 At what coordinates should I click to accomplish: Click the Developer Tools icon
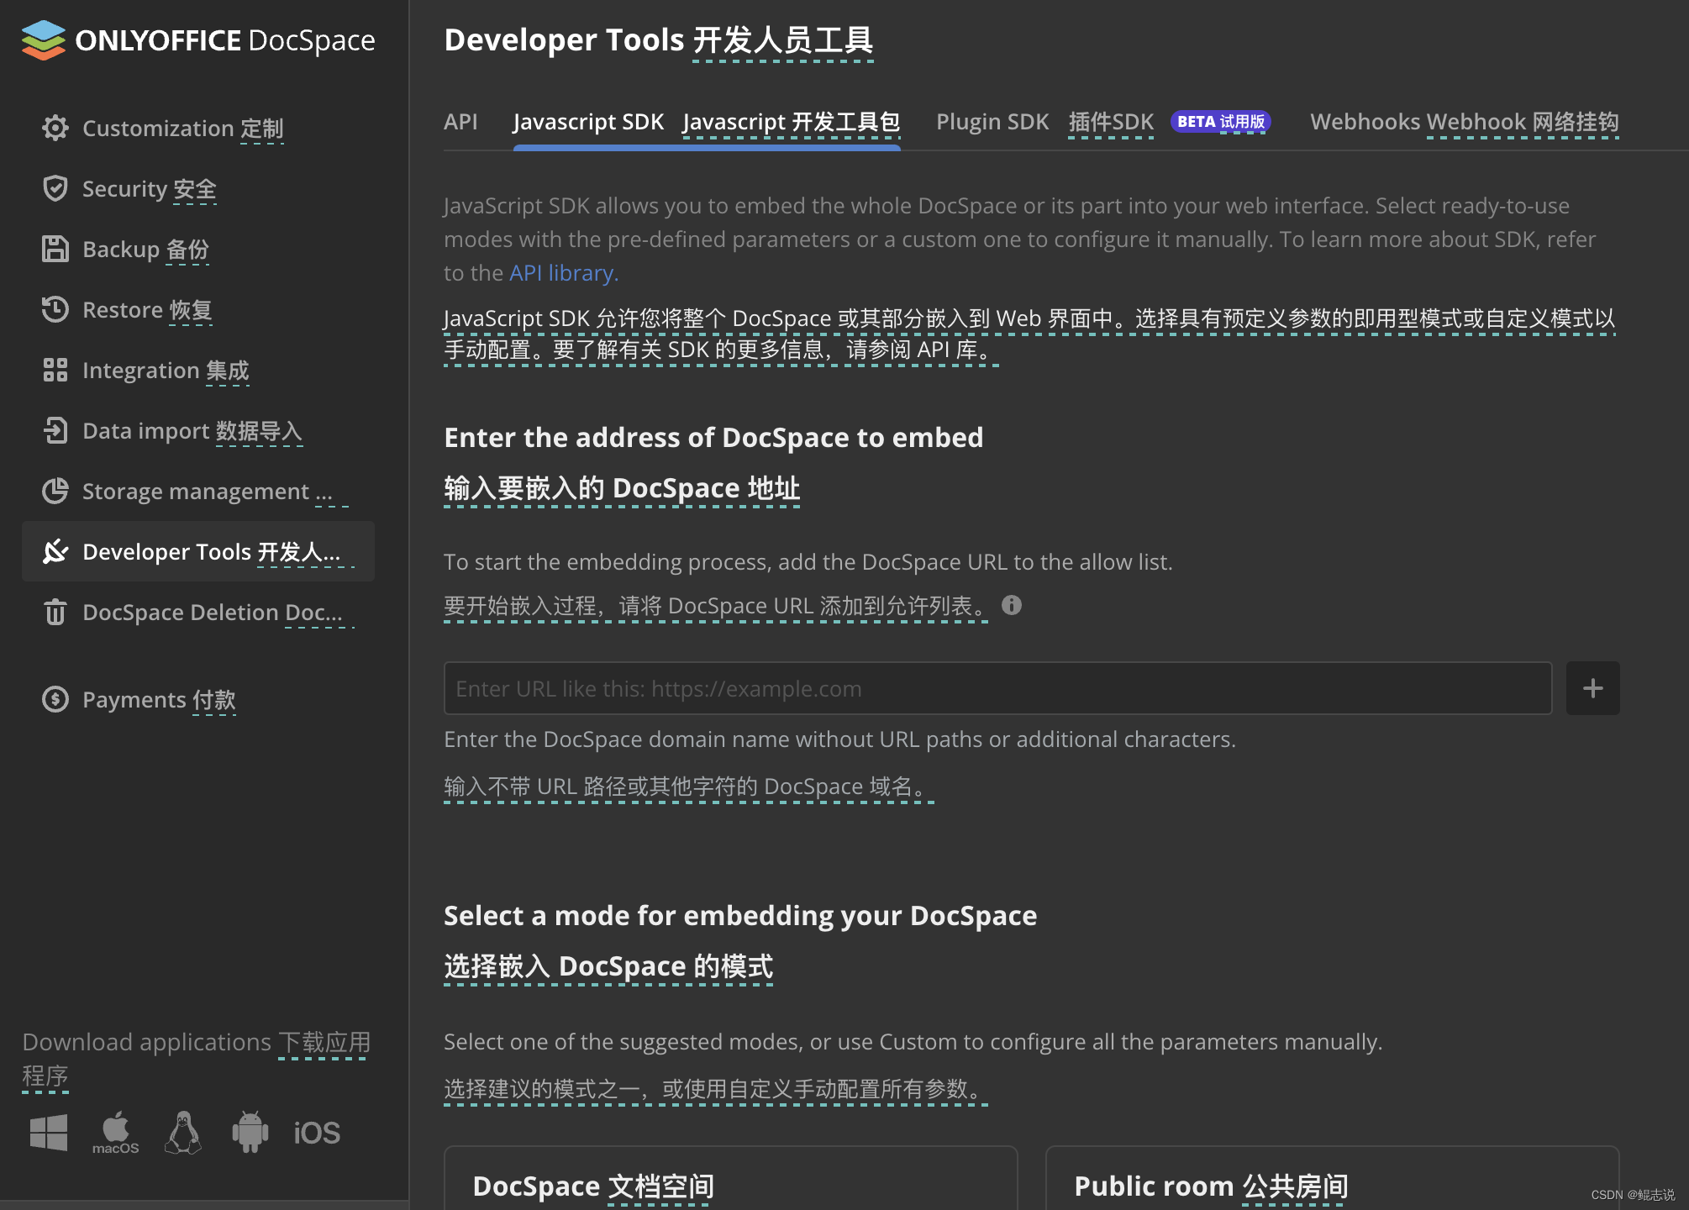coord(55,551)
